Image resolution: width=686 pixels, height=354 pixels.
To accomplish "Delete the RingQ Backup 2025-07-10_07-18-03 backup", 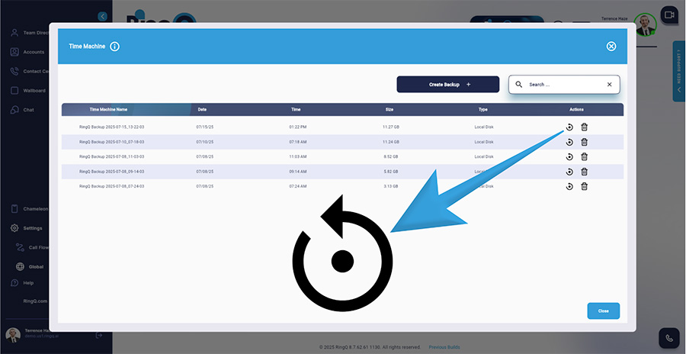I will 585,142.
